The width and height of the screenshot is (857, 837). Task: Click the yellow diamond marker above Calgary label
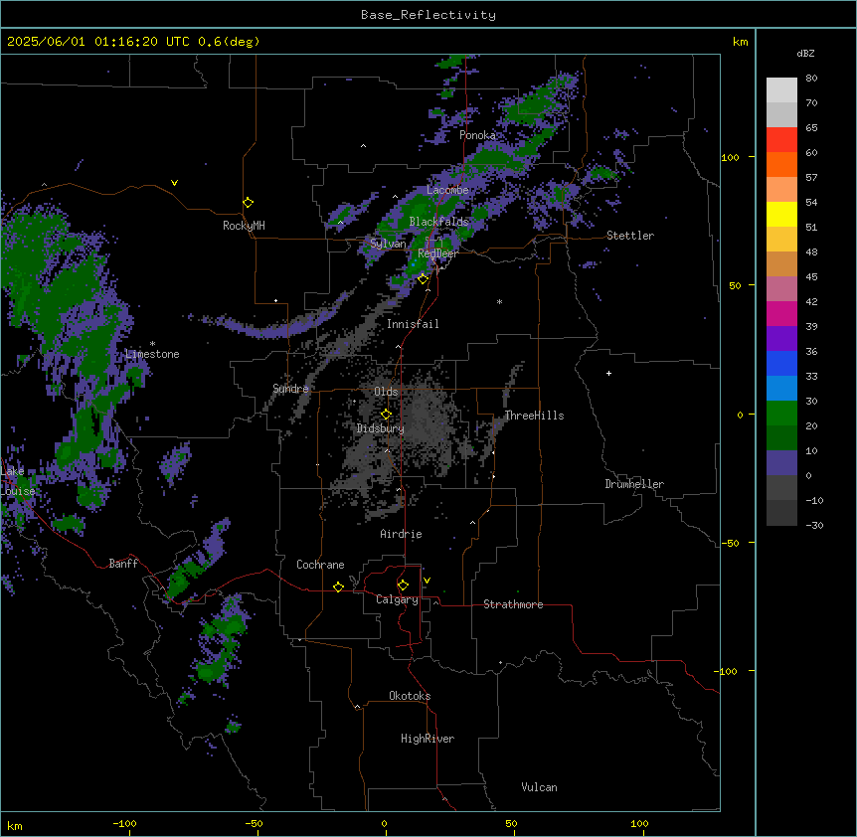click(403, 586)
